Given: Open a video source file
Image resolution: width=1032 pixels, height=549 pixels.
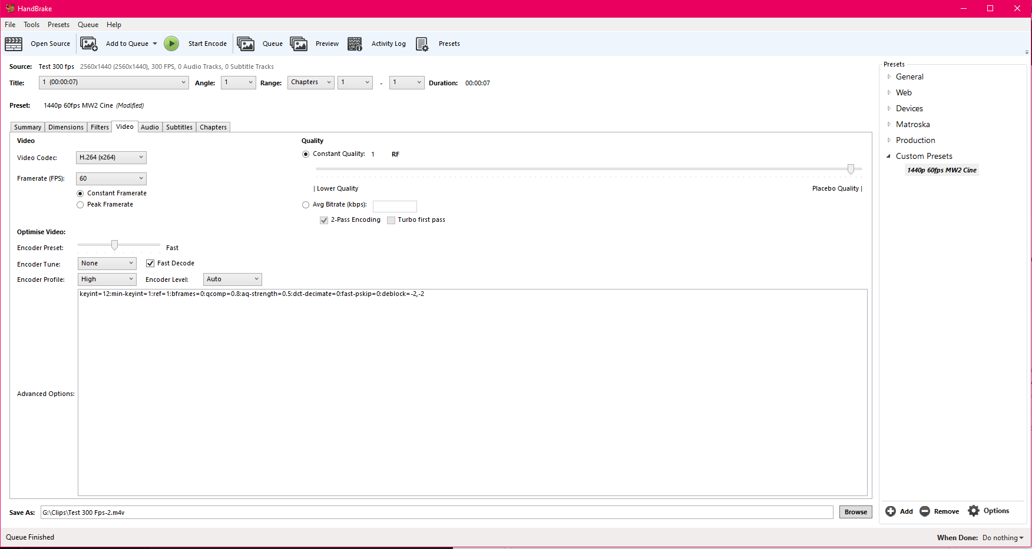Looking at the screenshot, I should pyautogui.click(x=38, y=44).
